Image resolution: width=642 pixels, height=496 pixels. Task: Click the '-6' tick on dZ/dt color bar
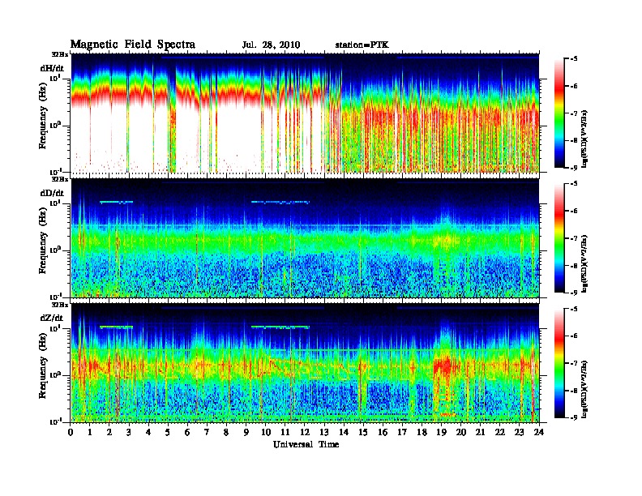[x=574, y=336]
